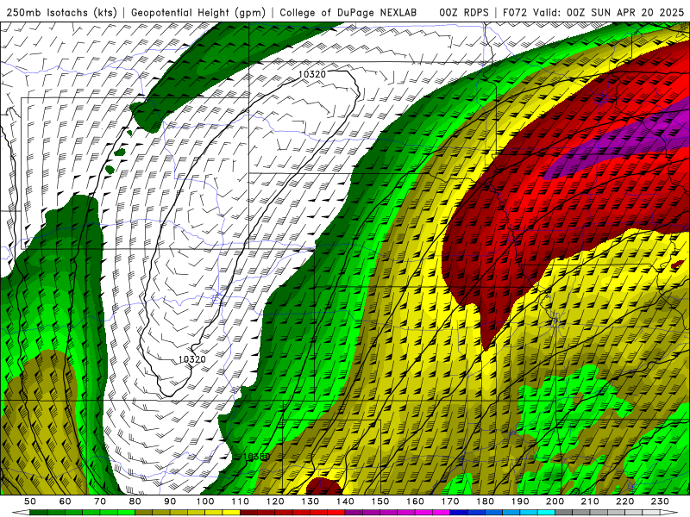This screenshot has height=517, width=690.
Task: Click the lower 10320 height contour label
Action: [x=191, y=359]
